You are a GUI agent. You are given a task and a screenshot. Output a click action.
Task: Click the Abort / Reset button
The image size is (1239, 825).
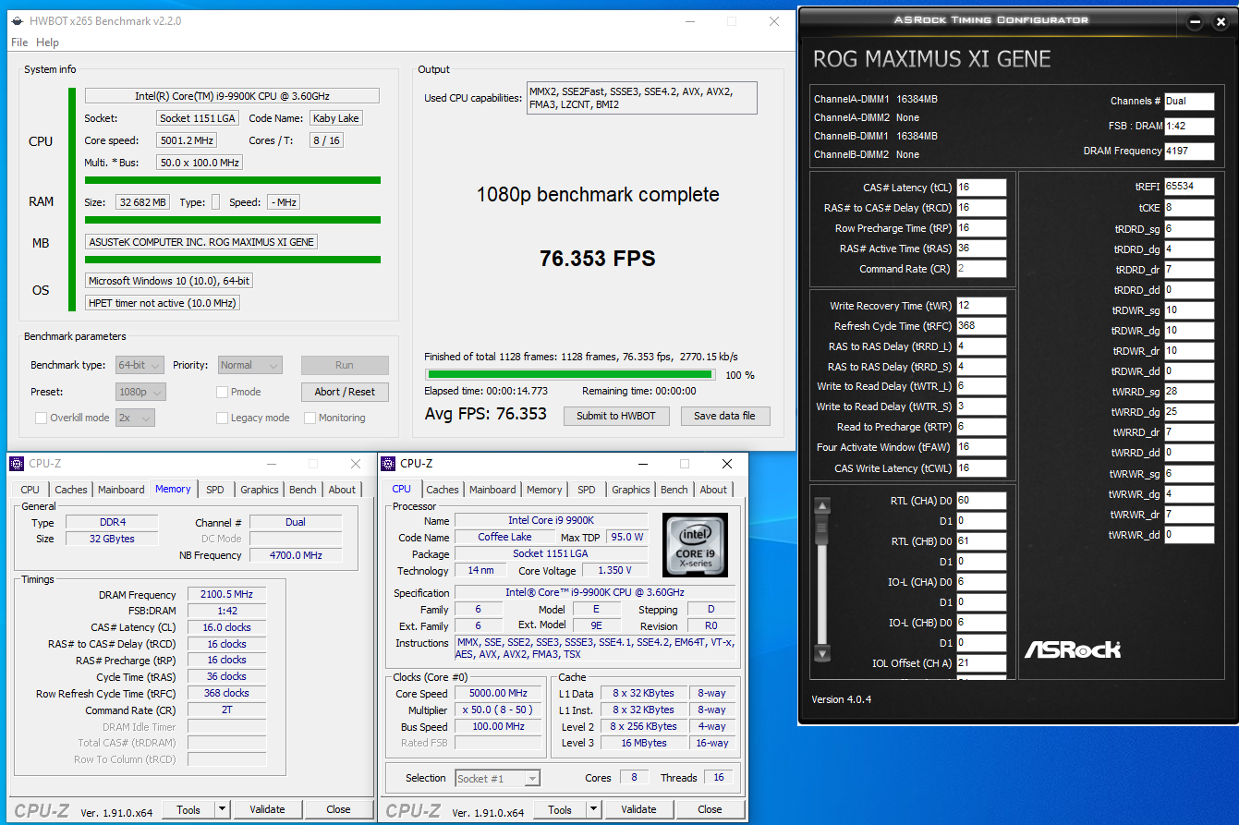tap(345, 392)
